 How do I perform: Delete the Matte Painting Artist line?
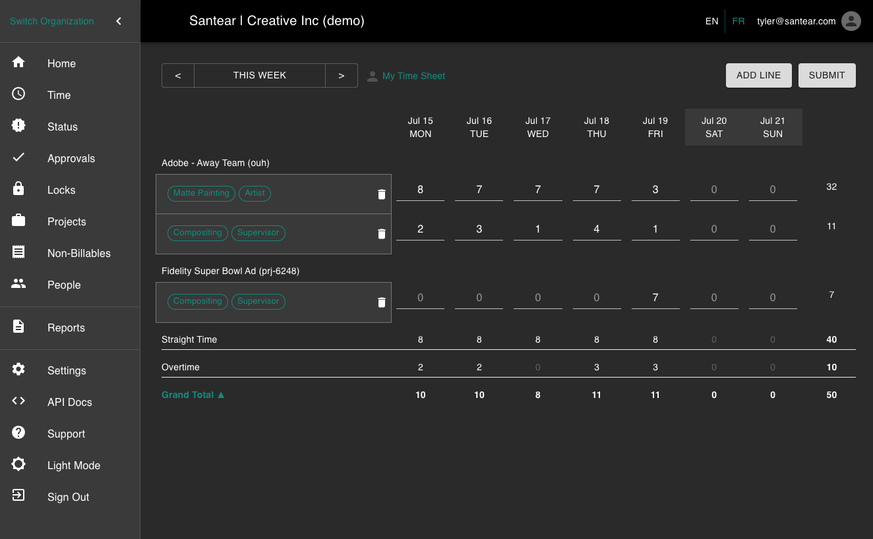pos(381,194)
